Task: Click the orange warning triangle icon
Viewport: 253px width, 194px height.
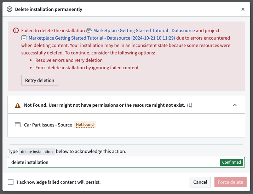Action: click(x=18, y=105)
